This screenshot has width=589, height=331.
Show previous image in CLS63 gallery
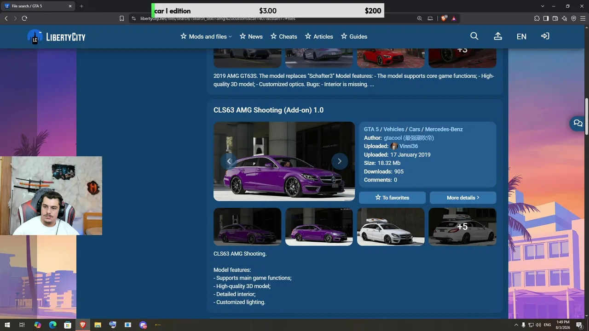pos(229,161)
